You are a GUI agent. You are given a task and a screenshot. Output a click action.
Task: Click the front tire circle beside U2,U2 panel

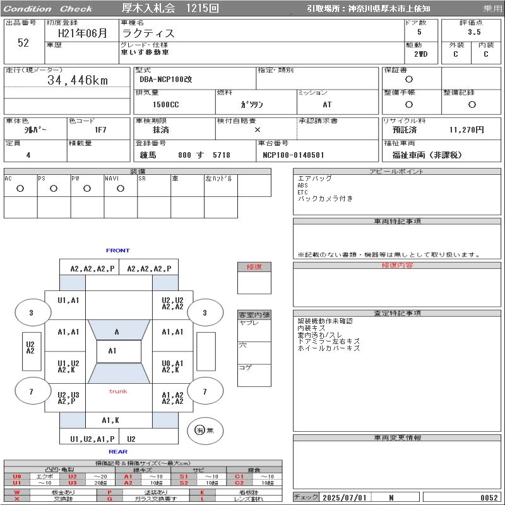pos(205,312)
